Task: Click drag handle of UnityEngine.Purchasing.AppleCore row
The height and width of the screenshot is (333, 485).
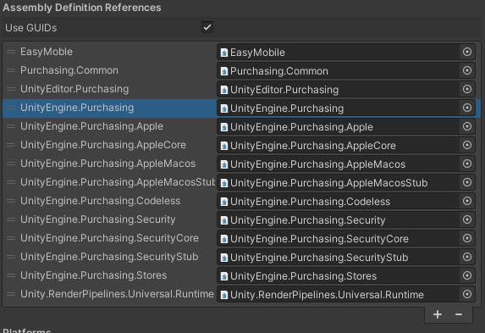Action: pyautogui.click(x=11, y=145)
